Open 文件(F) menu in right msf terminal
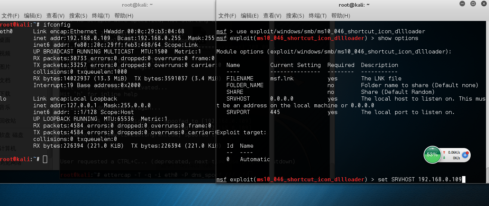Viewport: 489px width, 206px height. pos(227,16)
